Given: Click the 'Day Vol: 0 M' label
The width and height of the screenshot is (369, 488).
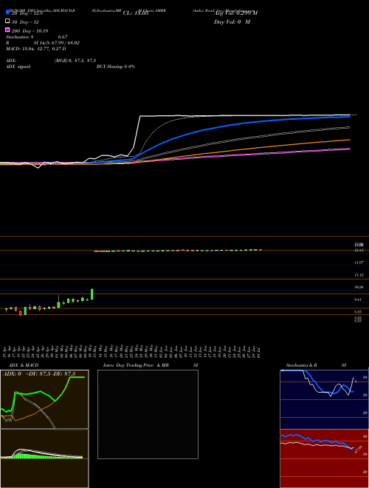Looking at the screenshot, I should (x=232, y=22).
